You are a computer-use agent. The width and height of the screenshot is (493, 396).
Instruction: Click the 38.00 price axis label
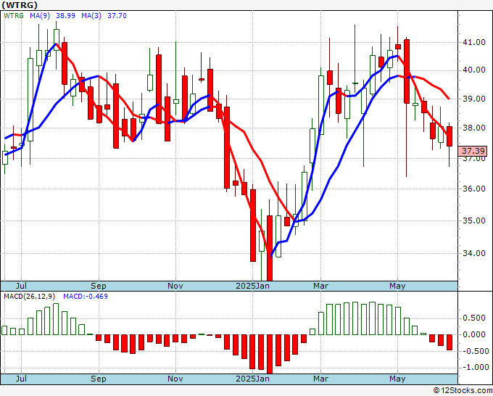pos(474,128)
